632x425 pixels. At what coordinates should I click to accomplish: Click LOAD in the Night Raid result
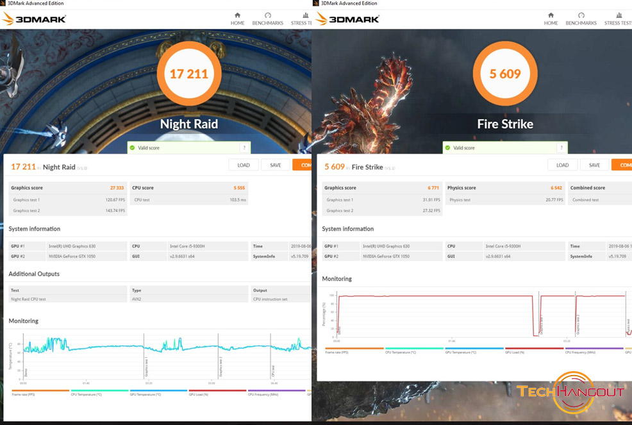tap(244, 165)
